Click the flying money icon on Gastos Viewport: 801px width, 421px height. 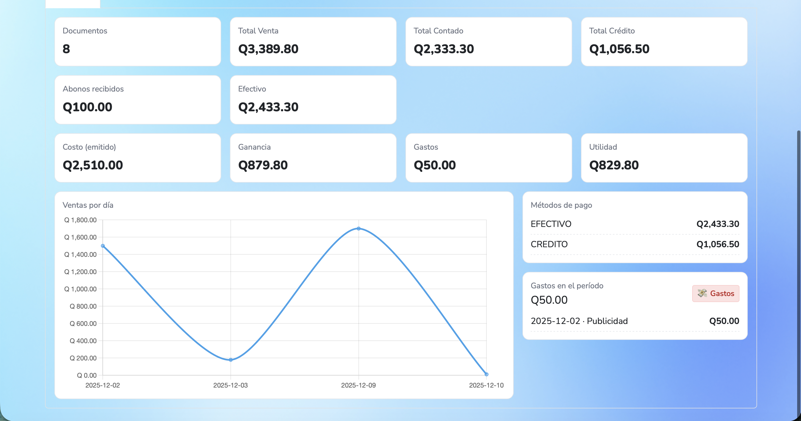pos(702,293)
